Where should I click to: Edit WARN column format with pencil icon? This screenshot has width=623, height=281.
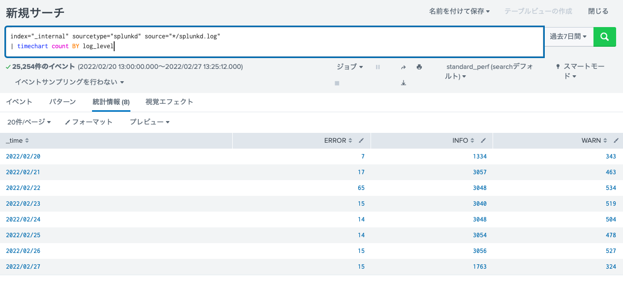click(x=616, y=141)
